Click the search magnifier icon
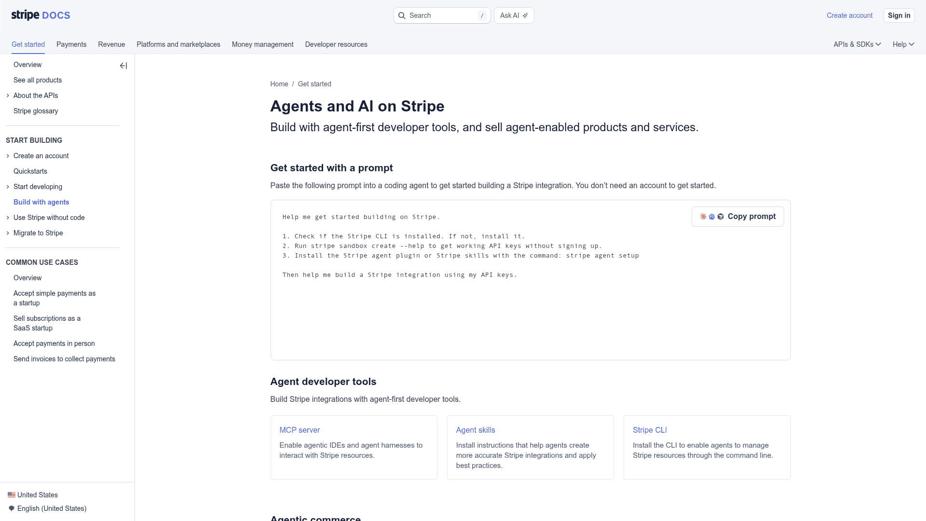This screenshot has width=926, height=521. [402, 15]
